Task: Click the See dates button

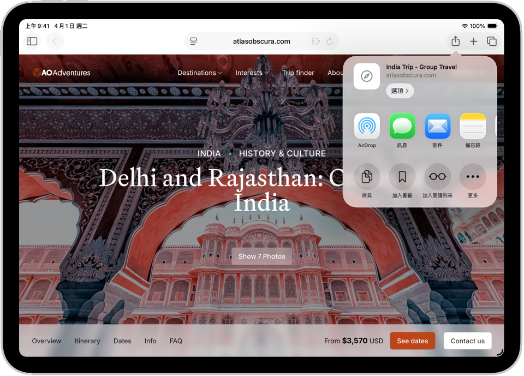Action: (413, 341)
